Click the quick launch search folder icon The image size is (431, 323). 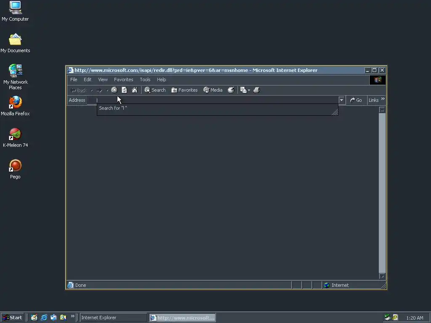[63, 318]
